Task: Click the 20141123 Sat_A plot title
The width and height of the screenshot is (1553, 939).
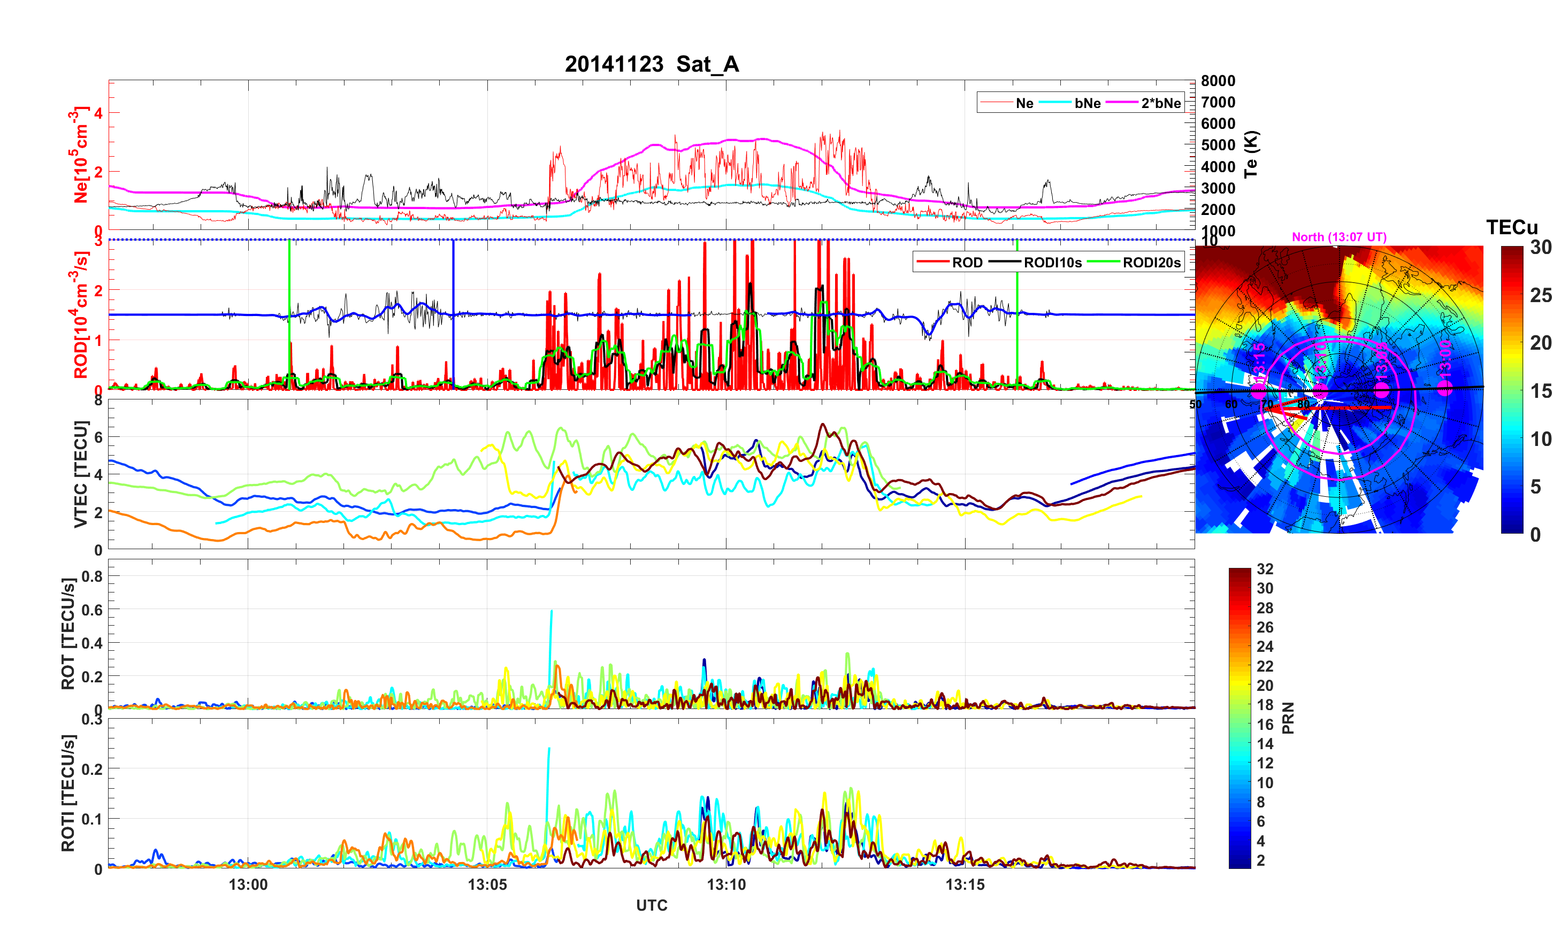Action: pyautogui.click(x=651, y=64)
